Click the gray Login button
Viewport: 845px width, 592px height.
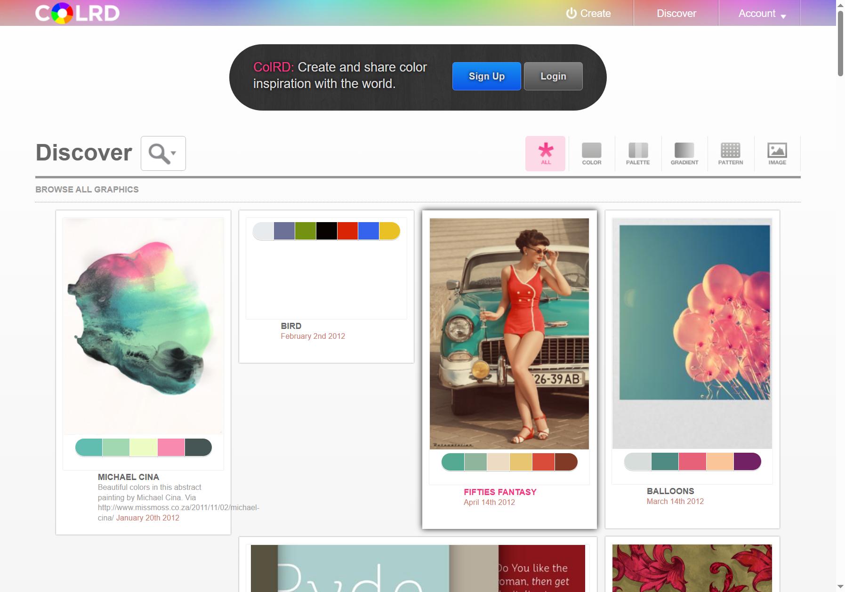553,76
